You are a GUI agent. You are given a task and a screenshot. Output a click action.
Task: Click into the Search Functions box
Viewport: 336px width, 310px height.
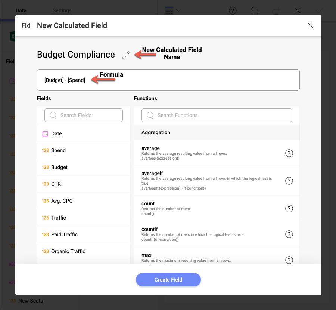pyautogui.click(x=217, y=115)
